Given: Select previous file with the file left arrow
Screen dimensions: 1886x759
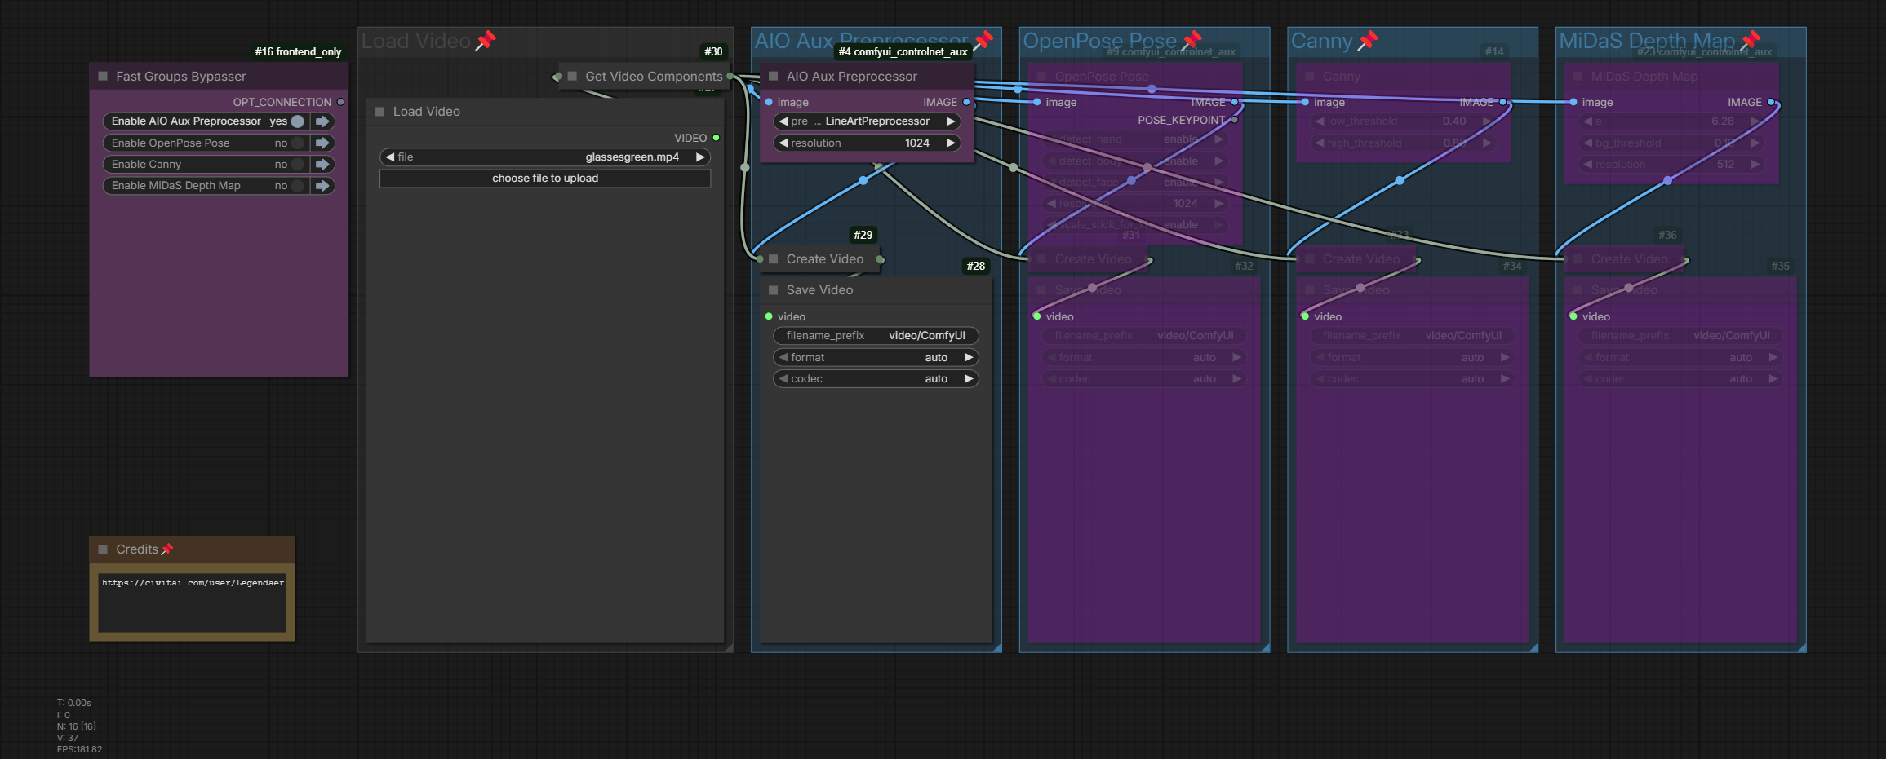Looking at the screenshot, I should (x=390, y=157).
